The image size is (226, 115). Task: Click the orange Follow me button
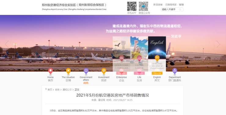tap(157, 73)
